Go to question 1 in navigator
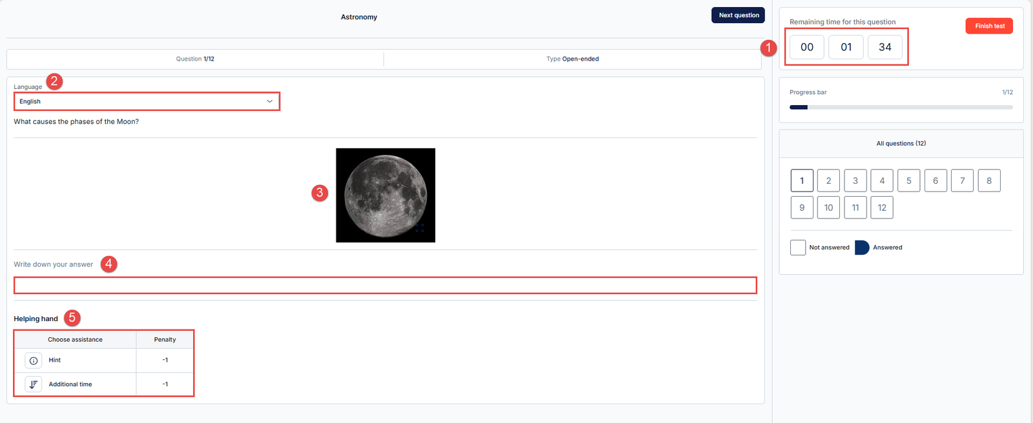The image size is (1033, 423). (x=802, y=181)
